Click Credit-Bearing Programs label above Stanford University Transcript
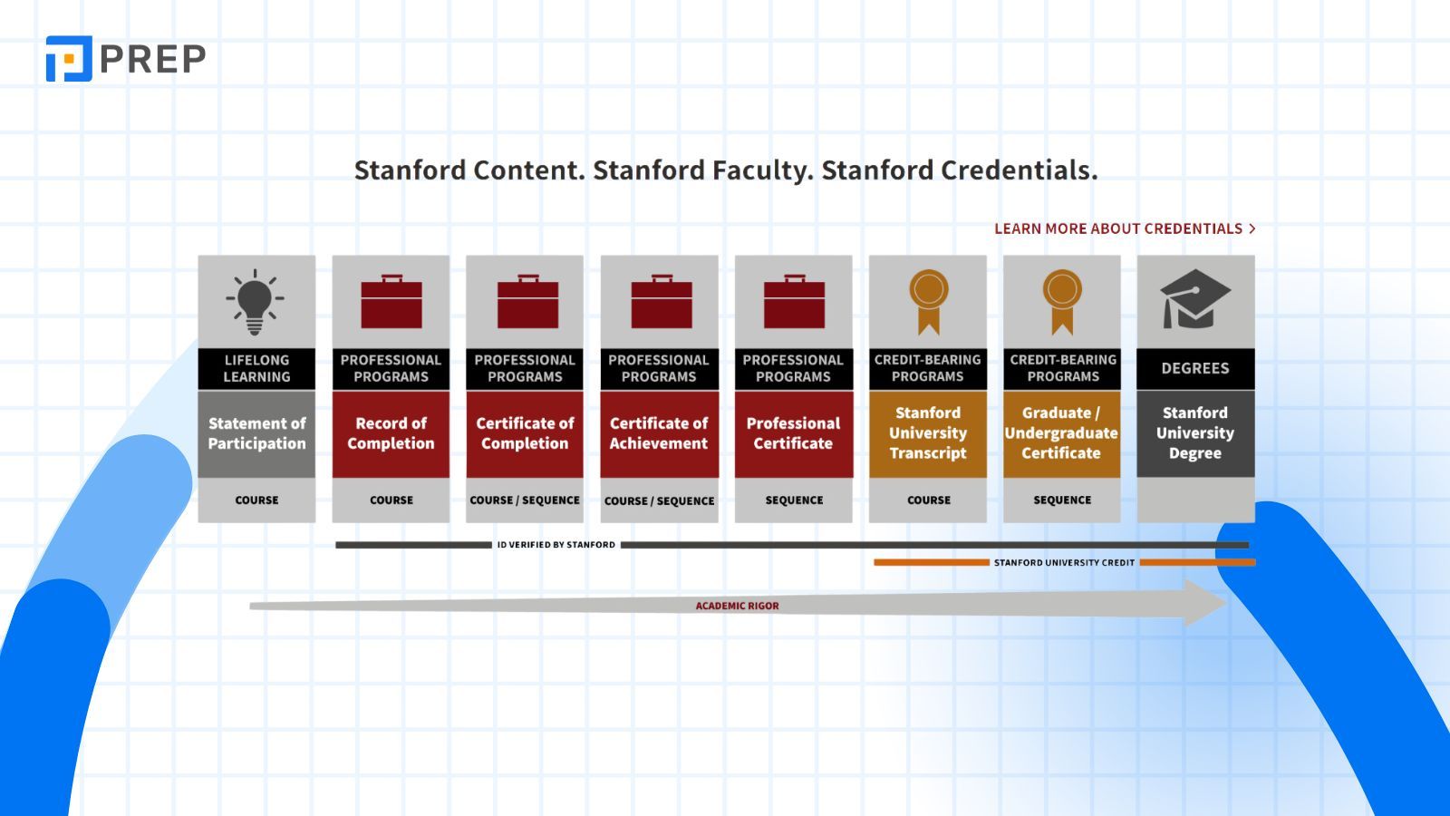 point(928,368)
